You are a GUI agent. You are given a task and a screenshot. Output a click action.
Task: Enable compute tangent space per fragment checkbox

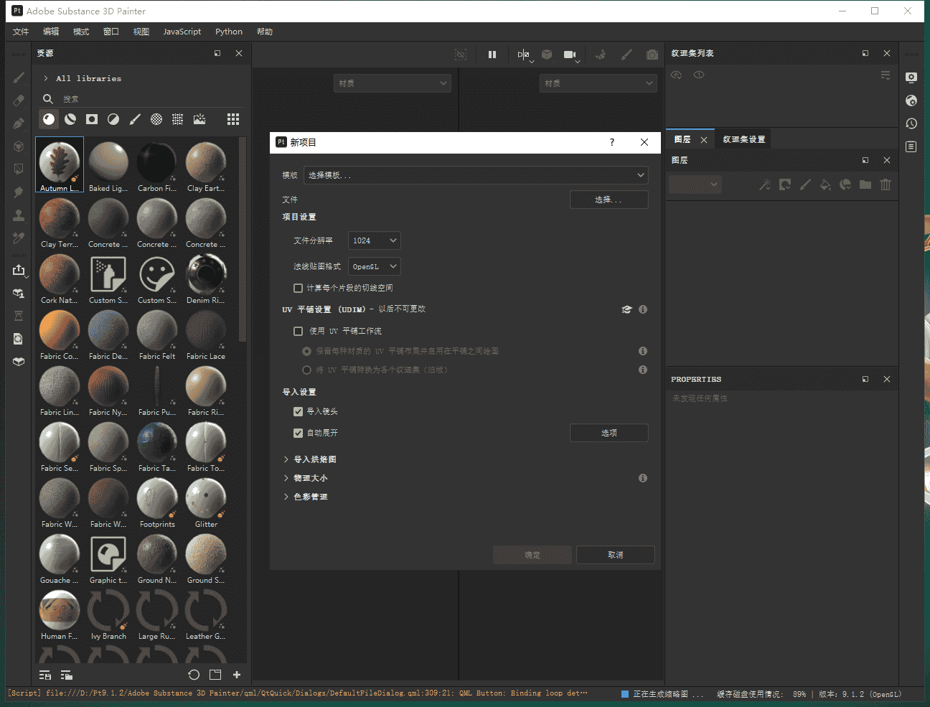click(x=298, y=288)
